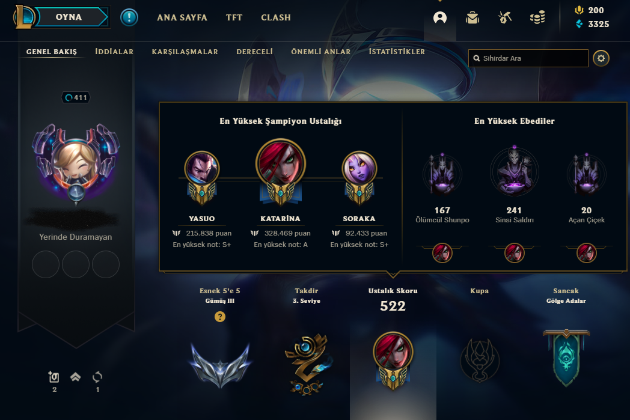Switch to the İDDİALAR tab
Viewport: 630px width, 420px height.
tap(114, 52)
